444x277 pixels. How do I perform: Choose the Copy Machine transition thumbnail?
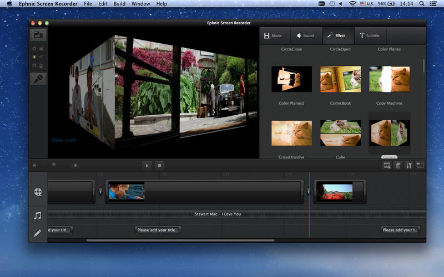(x=390, y=79)
